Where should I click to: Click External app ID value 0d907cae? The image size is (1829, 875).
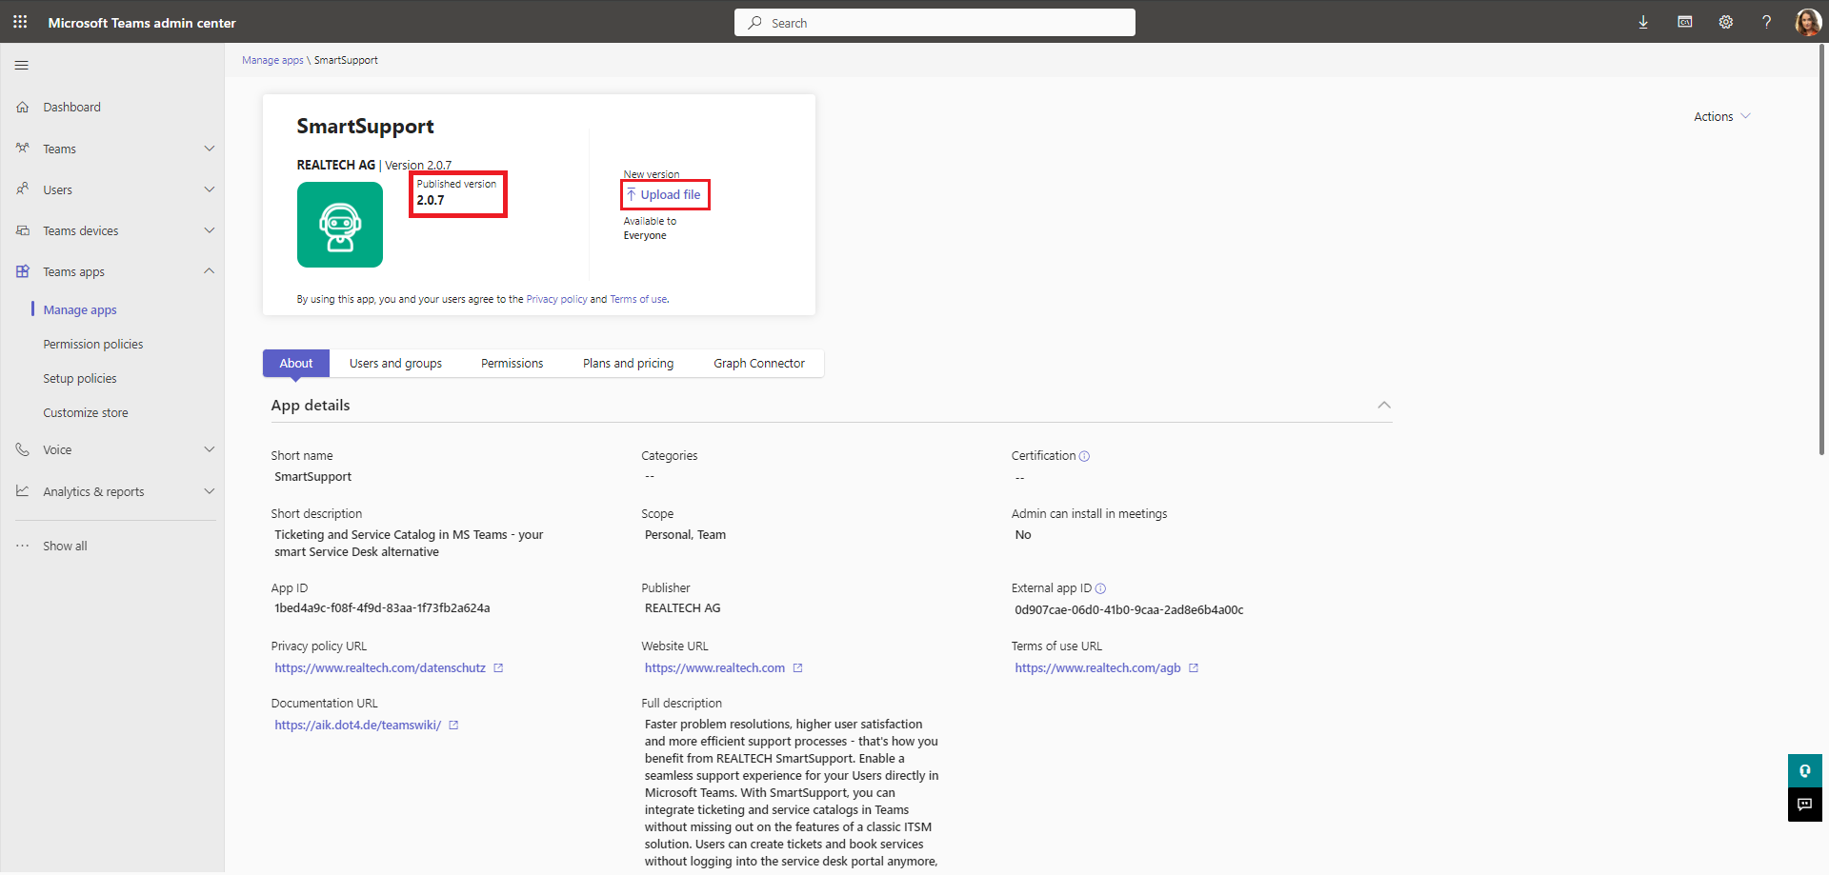tap(1129, 610)
